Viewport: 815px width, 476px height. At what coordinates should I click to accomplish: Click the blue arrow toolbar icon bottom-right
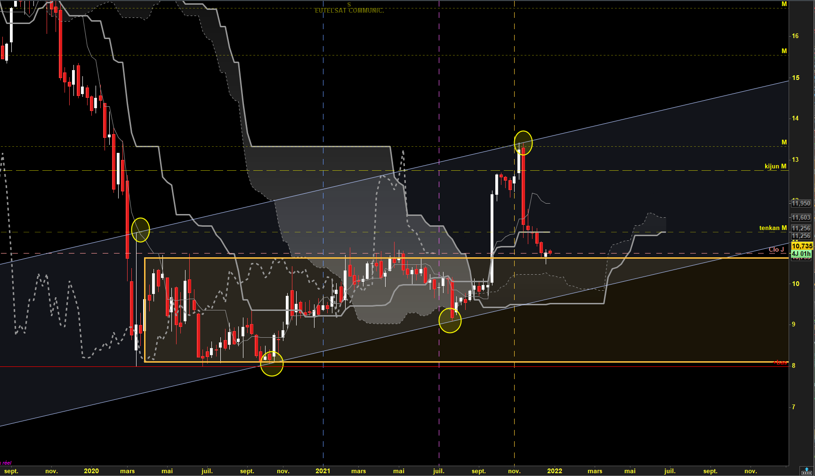pos(807,471)
